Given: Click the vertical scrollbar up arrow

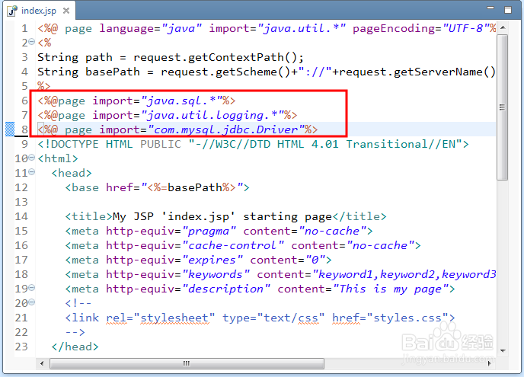Looking at the screenshot, I should click(503, 27).
